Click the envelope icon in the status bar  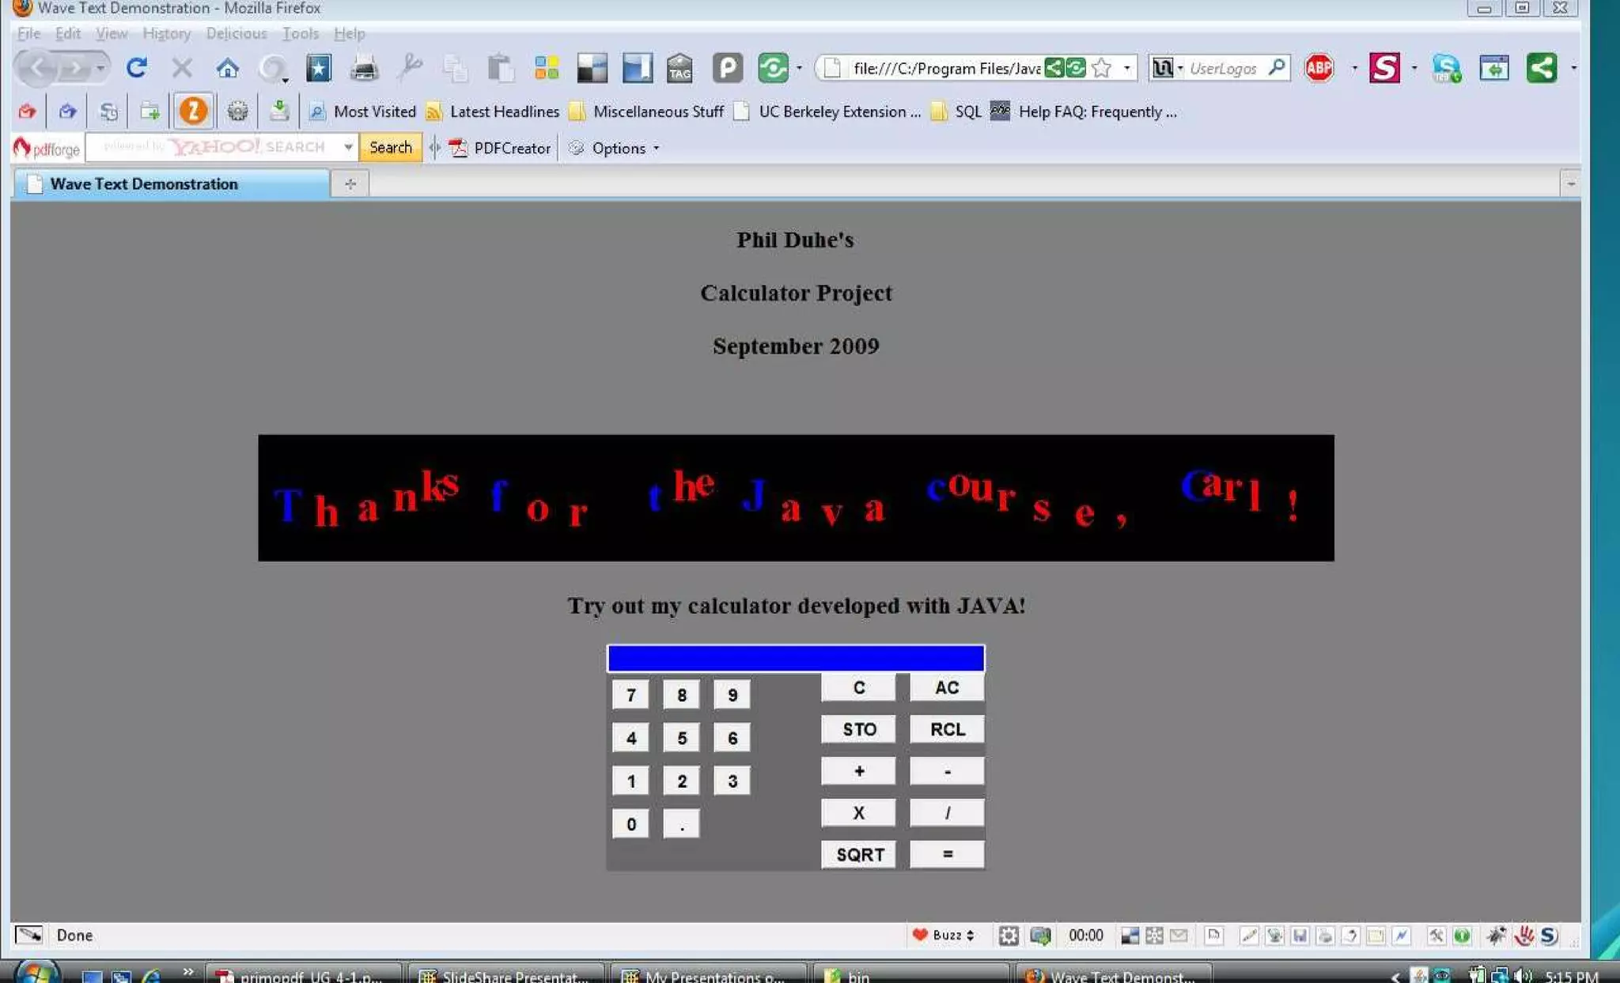point(1179,936)
